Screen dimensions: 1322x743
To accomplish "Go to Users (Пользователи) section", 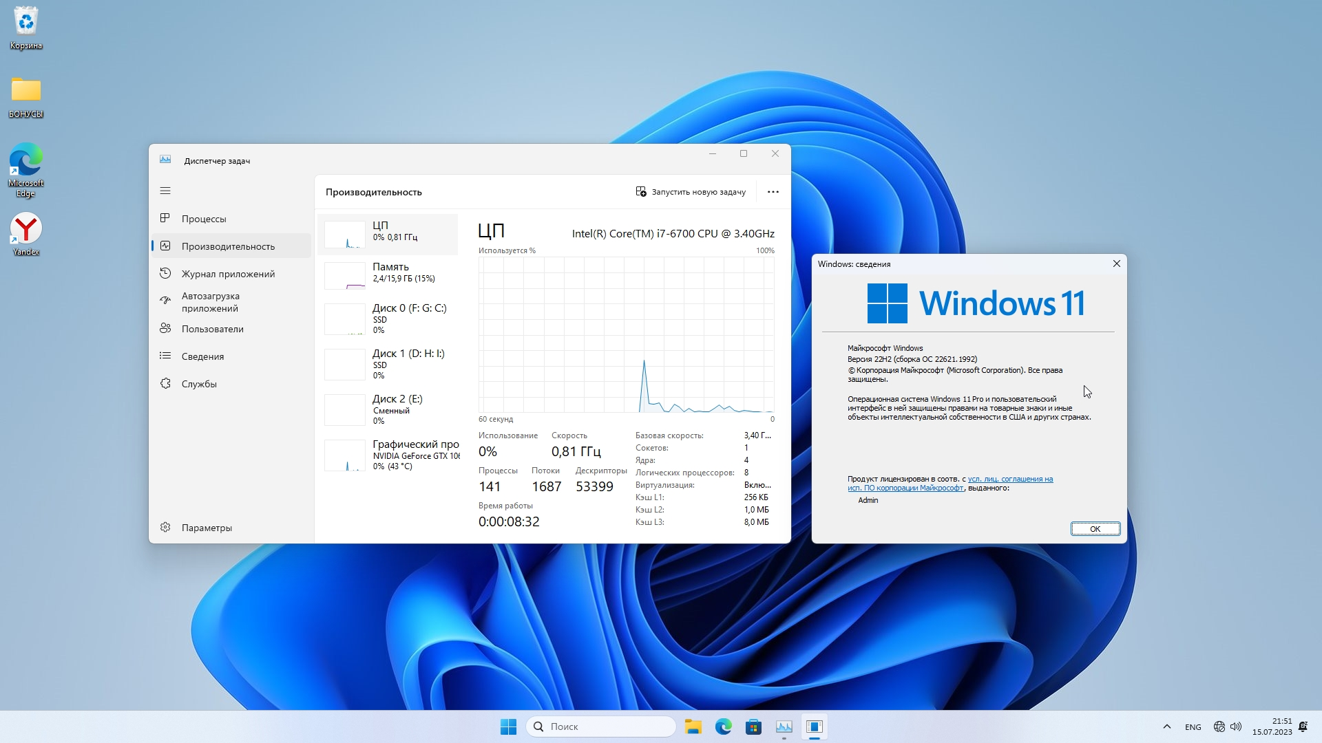I will point(212,329).
